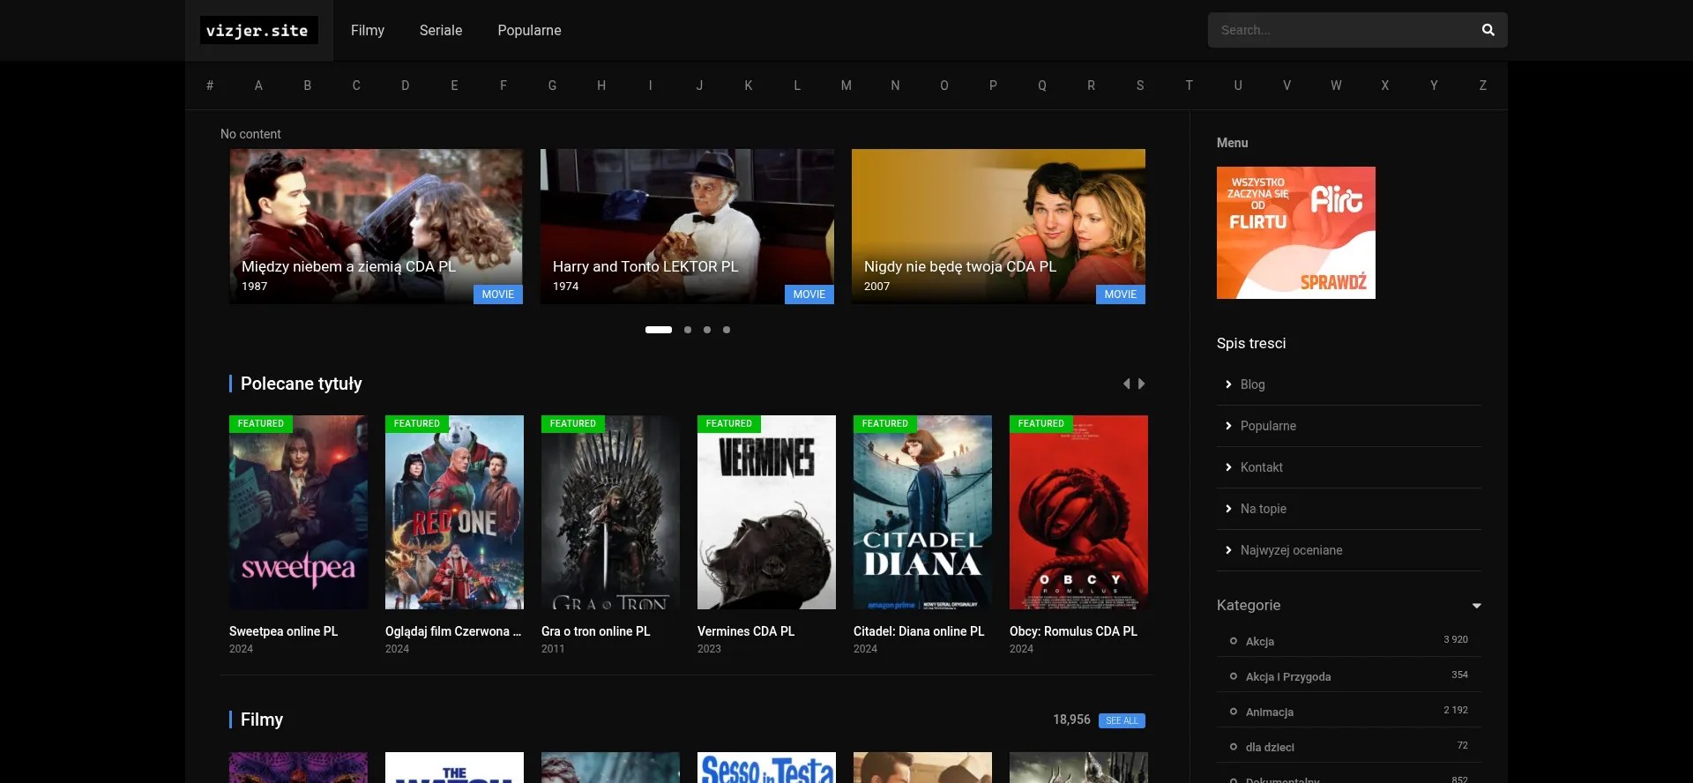
Task: Click the Vermines CDA PL title
Action: (746, 631)
